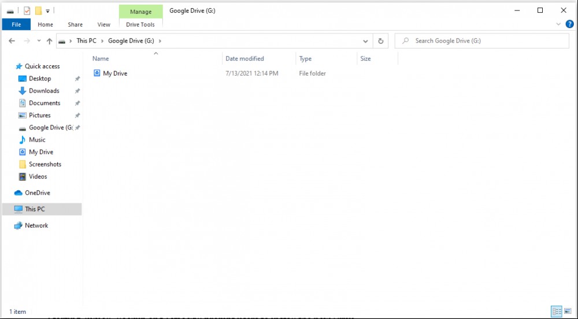Click the Forward navigation arrow
The height and width of the screenshot is (319, 578).
[27, 41]
